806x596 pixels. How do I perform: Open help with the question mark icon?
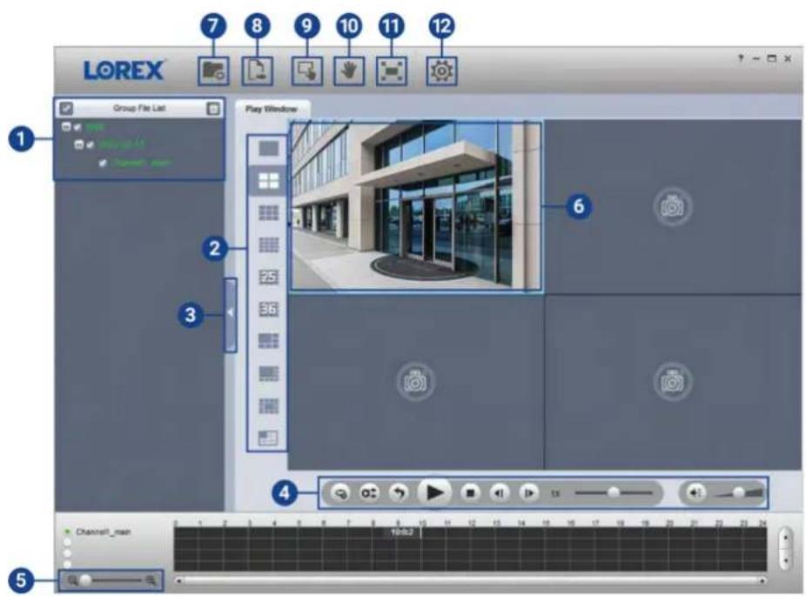point(741,58)
